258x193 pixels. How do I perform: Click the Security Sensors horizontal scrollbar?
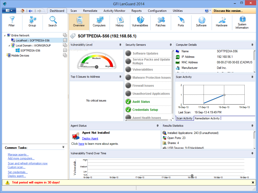(x=149, y=120)
